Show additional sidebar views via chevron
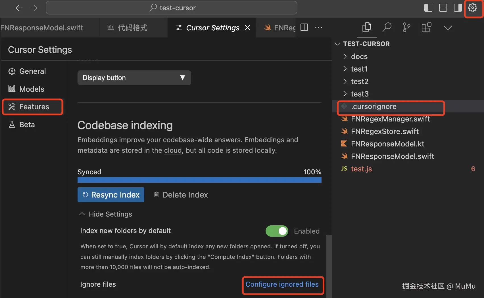Viewport: 484px width, 298px height. (x=448, y=28)
